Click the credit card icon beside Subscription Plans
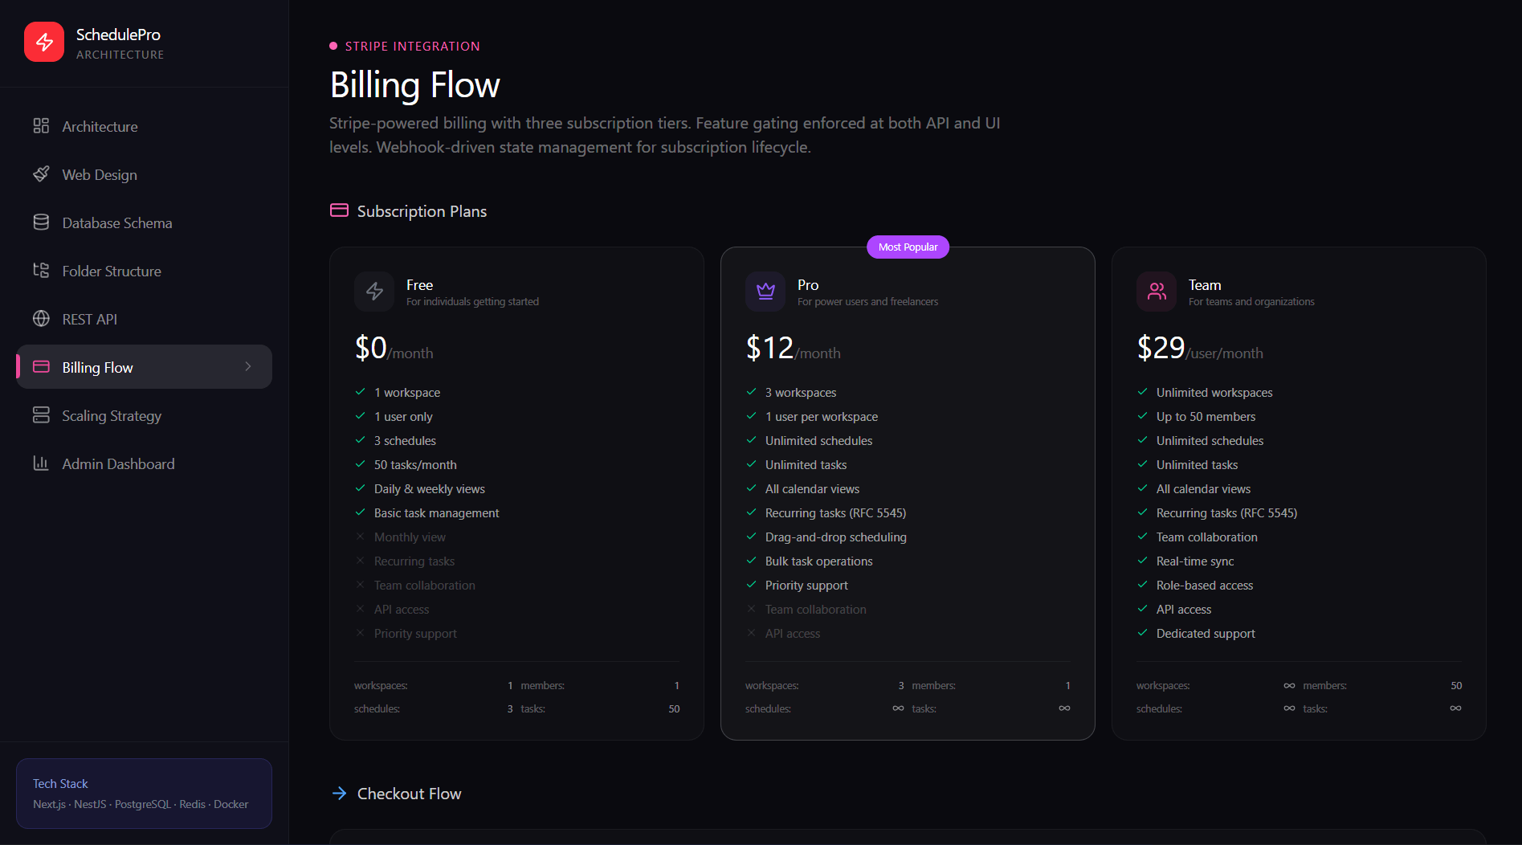This screenshot has width=1522, height=845. (x=338, y=210)
